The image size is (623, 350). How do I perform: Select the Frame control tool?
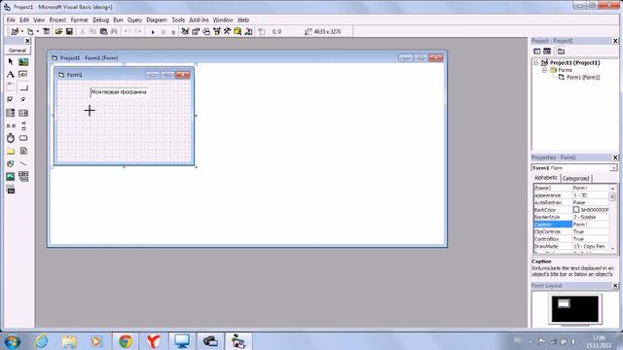pyautogui.click(x=11, y=87)
